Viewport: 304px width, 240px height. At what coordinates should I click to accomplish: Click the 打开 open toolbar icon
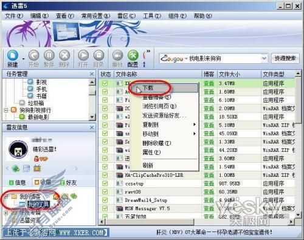83,55
